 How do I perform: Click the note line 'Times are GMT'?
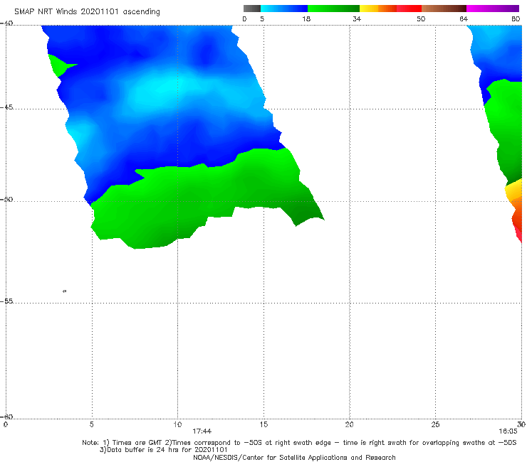point(137,443)
